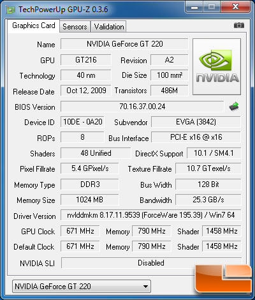Click the "Release Date" label

click(x=34, y=92)
